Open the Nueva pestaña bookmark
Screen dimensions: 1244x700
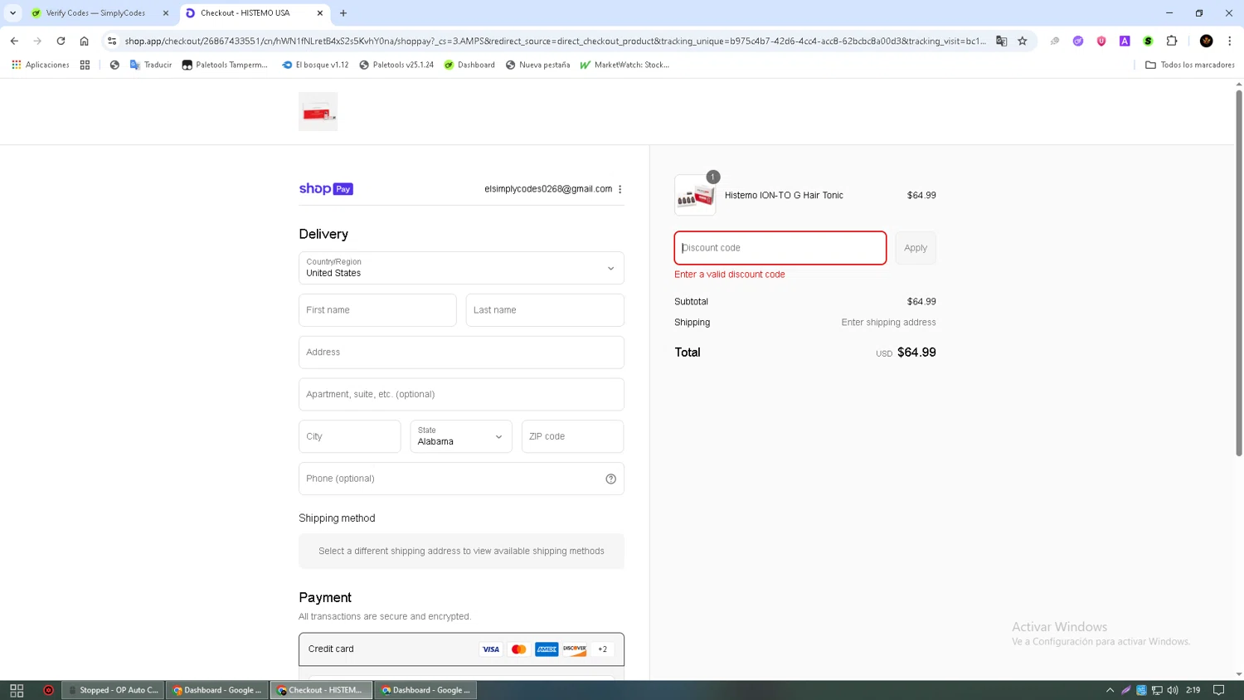[537, 65]
